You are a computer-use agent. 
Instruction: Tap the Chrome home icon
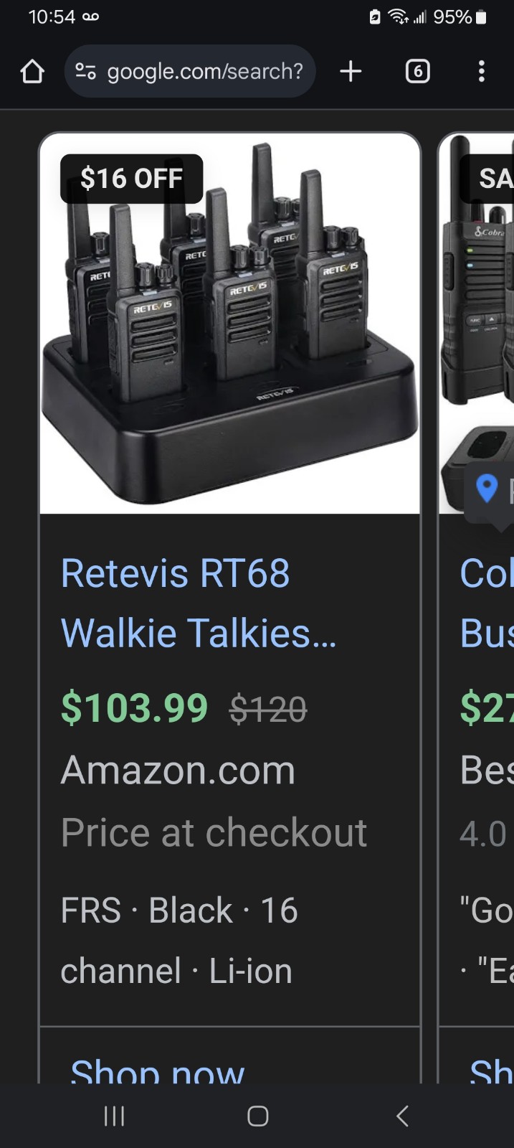tap(32, 71)
